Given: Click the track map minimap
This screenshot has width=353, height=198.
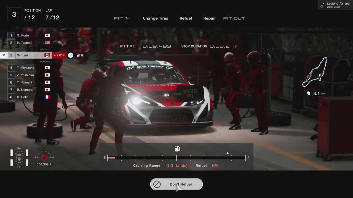Looking at the screenshot, I should (315, 72).
